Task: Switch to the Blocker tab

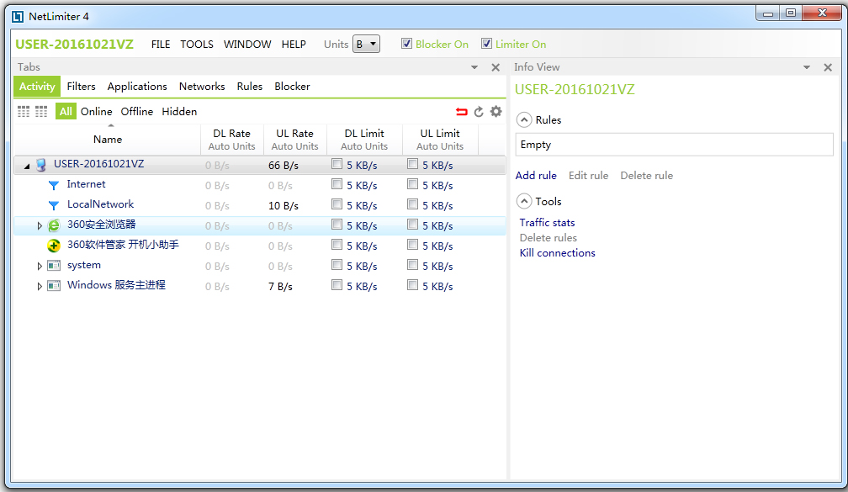Action: [x=292, y=87]
